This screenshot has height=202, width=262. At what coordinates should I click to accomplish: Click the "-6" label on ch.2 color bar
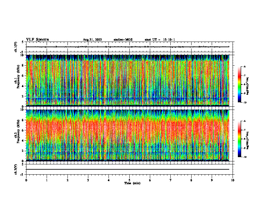(x=244, y=121)
